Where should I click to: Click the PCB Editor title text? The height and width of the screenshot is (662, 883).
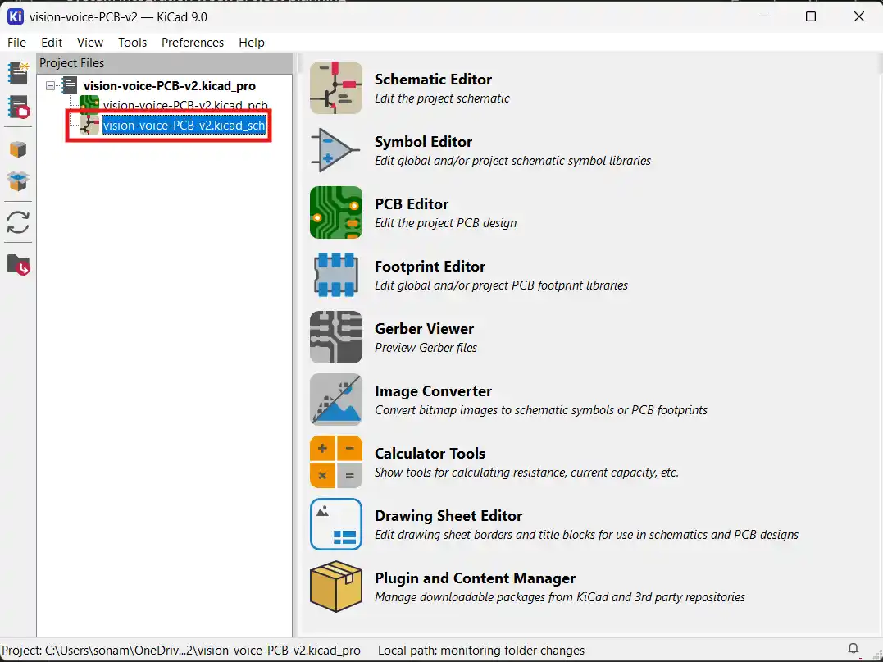412,204
